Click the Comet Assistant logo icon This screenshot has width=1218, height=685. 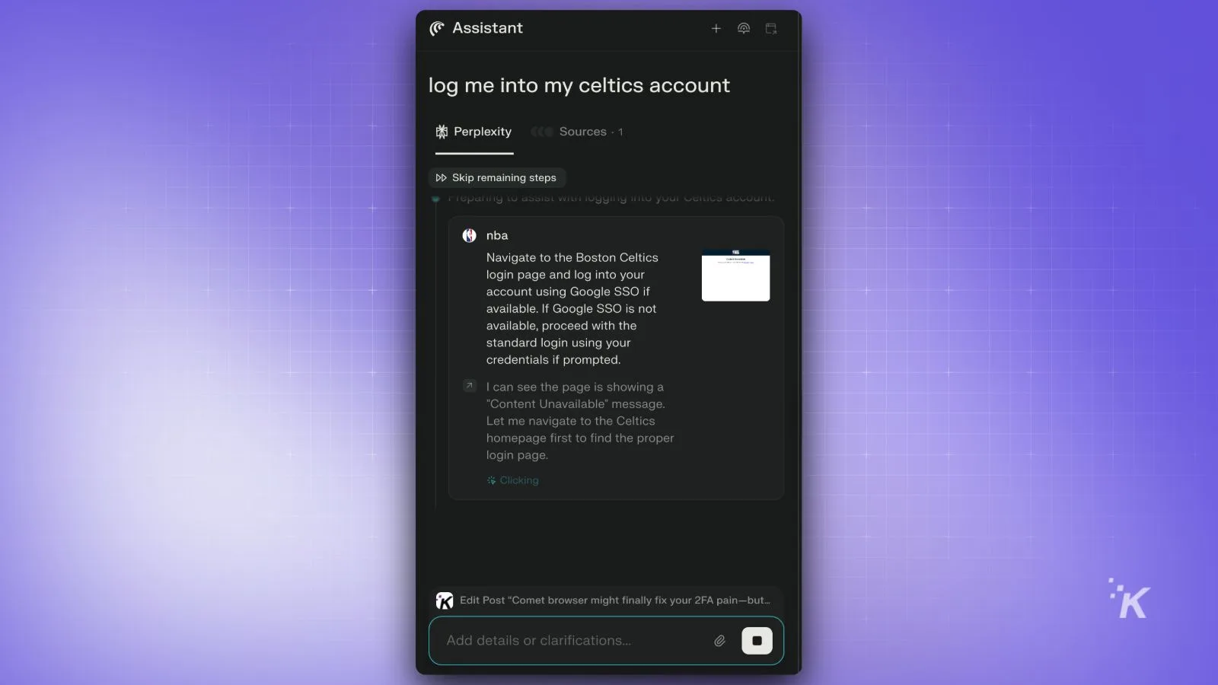(x=437, y=28)
